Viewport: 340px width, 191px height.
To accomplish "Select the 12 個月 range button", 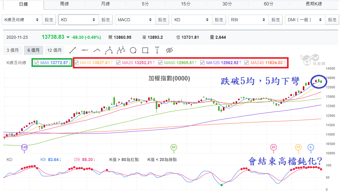I will pyautogui.click(x=54, y=50).
